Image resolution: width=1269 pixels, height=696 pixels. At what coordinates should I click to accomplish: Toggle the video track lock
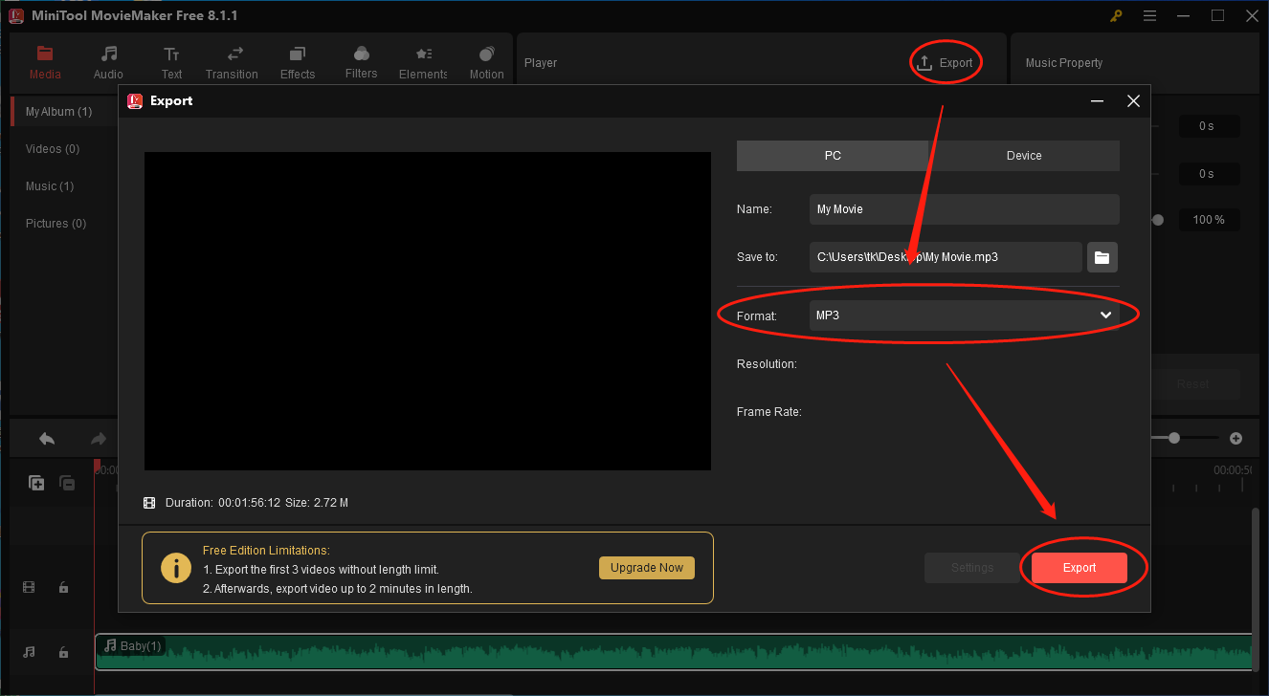[x=63, y=587]
